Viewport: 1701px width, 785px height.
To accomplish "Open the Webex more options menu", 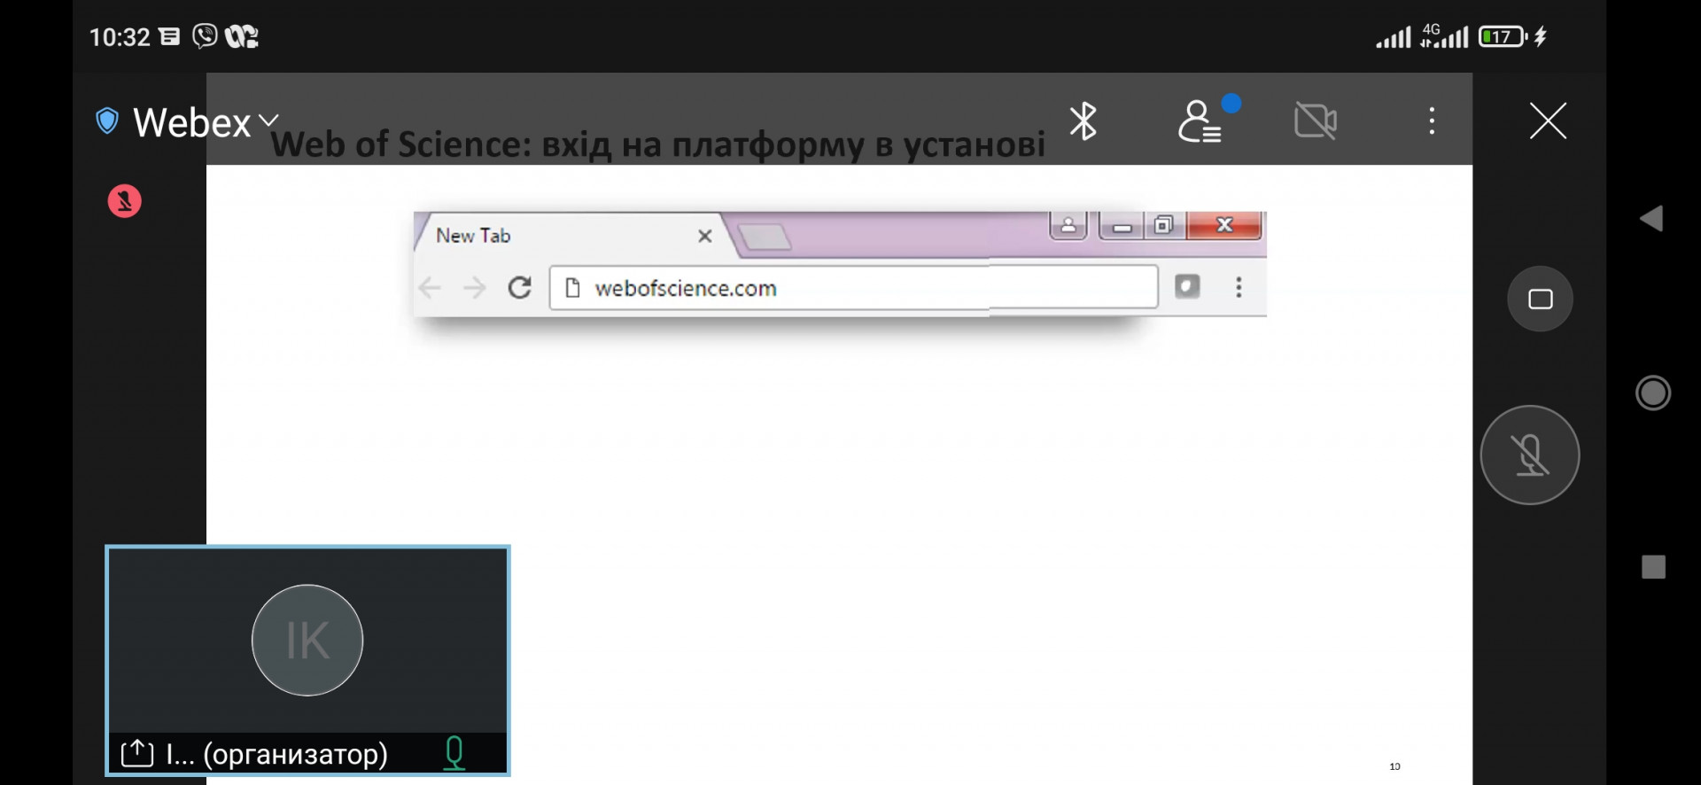I will 1432,120.
